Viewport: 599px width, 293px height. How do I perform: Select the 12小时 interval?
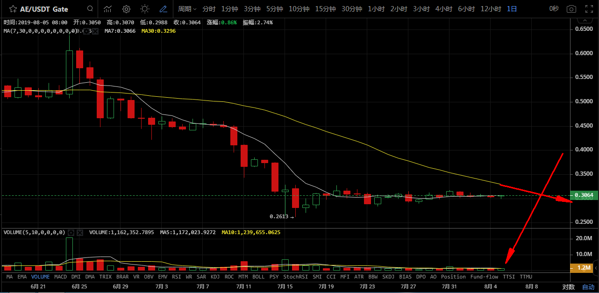click(x=491, y=9)
